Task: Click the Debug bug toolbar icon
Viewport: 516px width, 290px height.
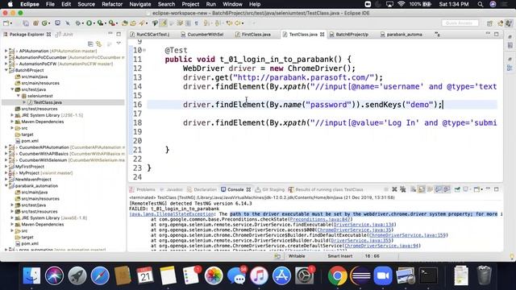Action: coord(77,23)
